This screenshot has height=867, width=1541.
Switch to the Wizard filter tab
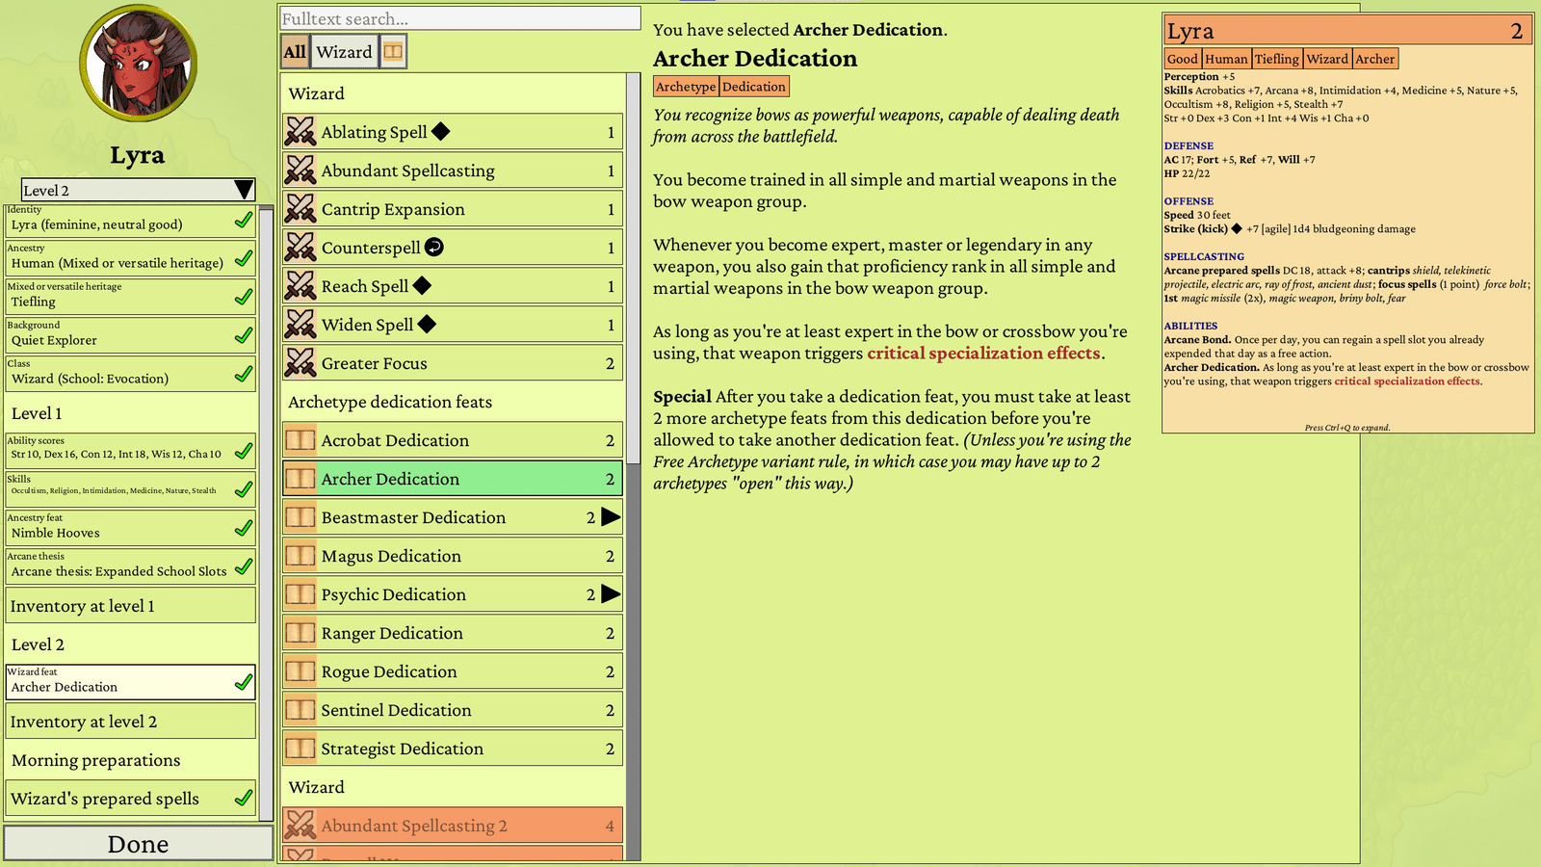[344, 52]
